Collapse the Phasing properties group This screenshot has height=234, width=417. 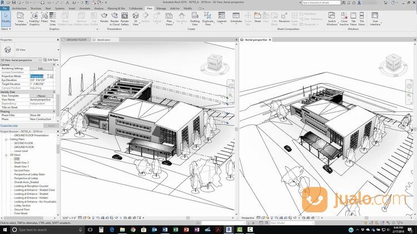coord(54,111)
